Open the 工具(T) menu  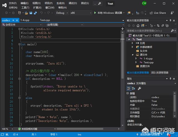[x=25, y=7]
